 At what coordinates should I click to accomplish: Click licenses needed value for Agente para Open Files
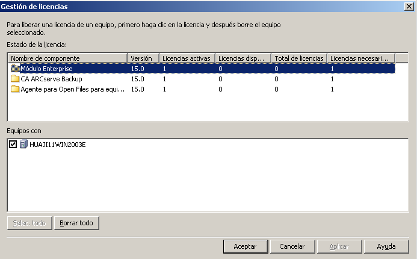(332, 89)
